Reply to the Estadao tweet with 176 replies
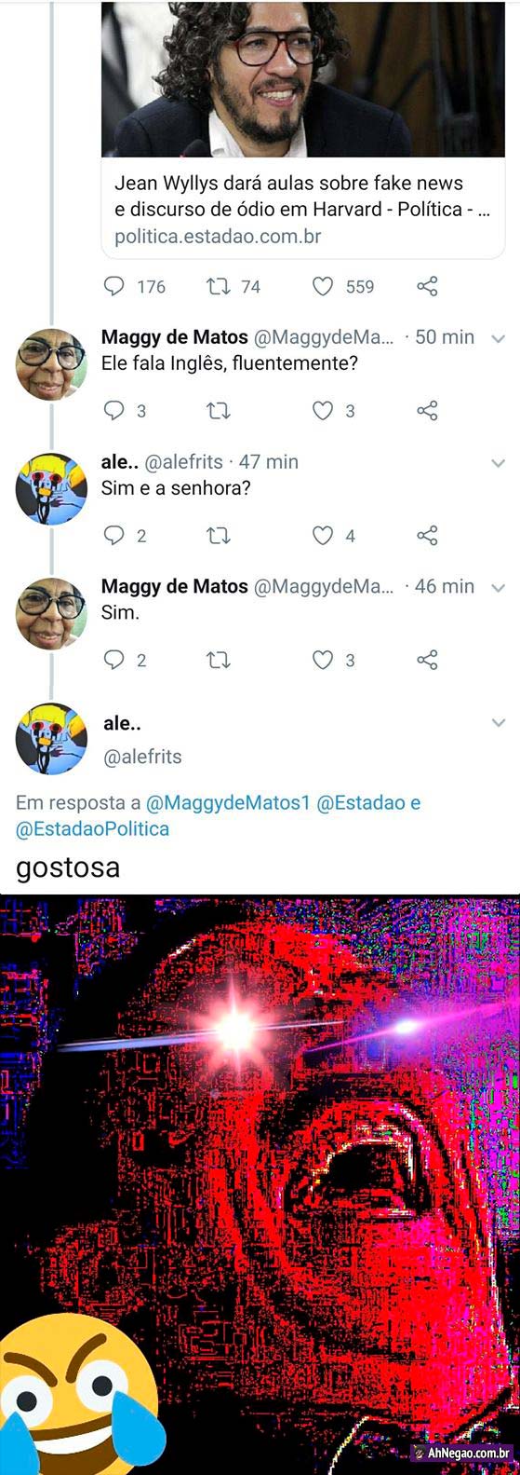The image size is (520, 1475). click(114, 286)
